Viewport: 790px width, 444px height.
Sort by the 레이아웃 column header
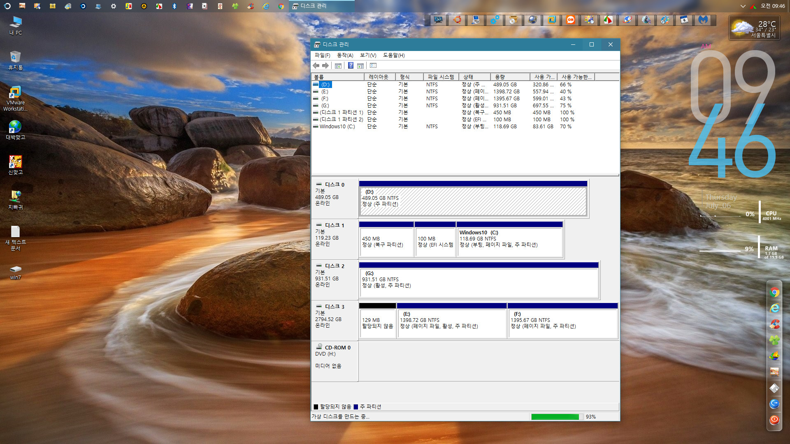click(380, 77)
